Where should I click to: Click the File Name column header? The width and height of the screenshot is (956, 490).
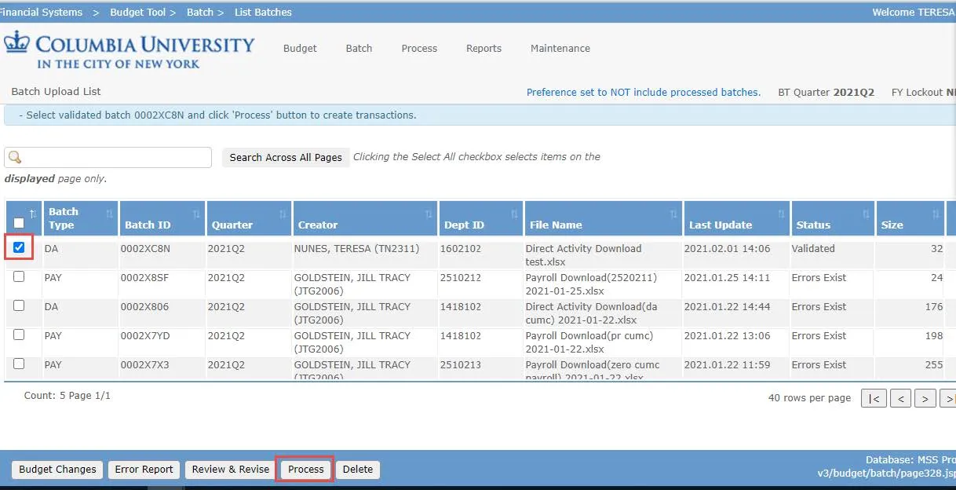pyautogui.click(x=602, y=218)
